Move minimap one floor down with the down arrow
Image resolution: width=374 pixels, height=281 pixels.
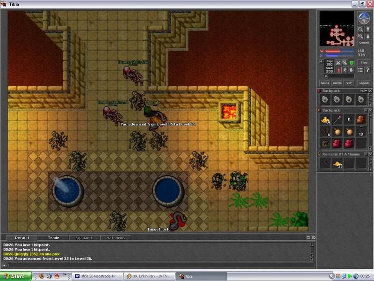click(x=367, y=36)
